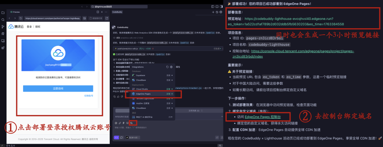Click the navigate-back arrow in title bar

[82, 7]
